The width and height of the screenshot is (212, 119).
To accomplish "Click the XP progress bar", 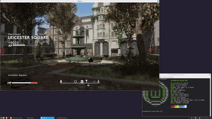I will 25,45.
